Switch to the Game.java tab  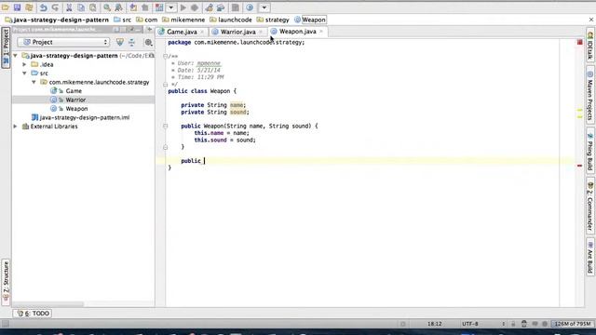click(x=182, y=32)
